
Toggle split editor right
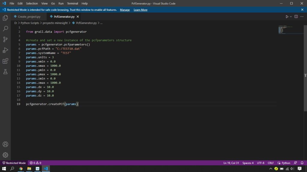point(296,17)
